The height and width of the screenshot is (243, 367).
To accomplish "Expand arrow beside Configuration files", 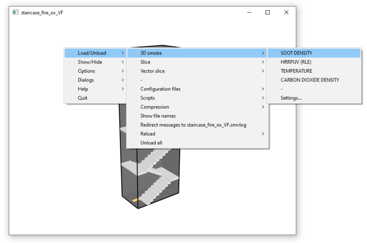I will (263, 89).
